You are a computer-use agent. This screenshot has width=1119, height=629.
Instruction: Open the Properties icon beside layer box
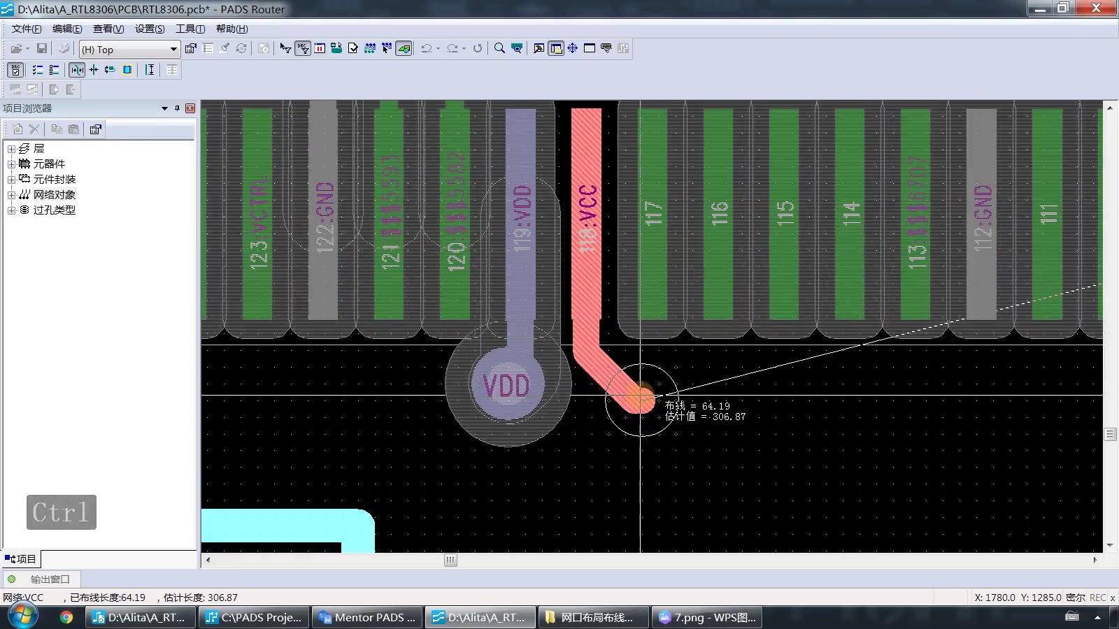tap(190, 48)
